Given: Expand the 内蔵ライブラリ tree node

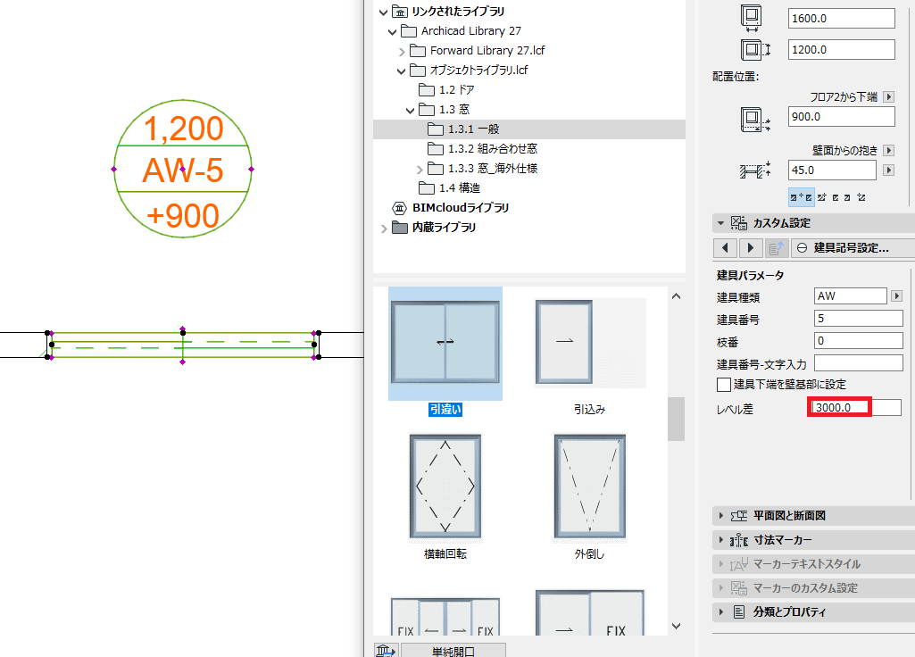Looking at the screenshot, I should point(383,229).
